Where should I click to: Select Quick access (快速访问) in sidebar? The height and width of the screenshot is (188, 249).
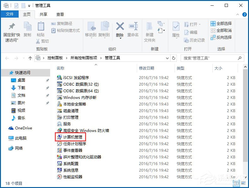[26, 73]
